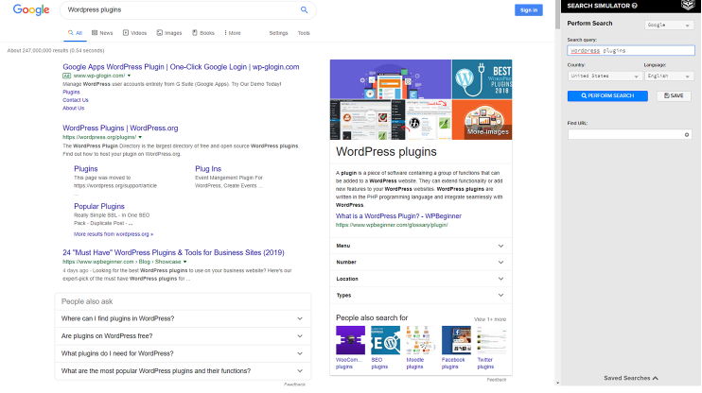Click the gear icon in Find URL field

(687, 134)
